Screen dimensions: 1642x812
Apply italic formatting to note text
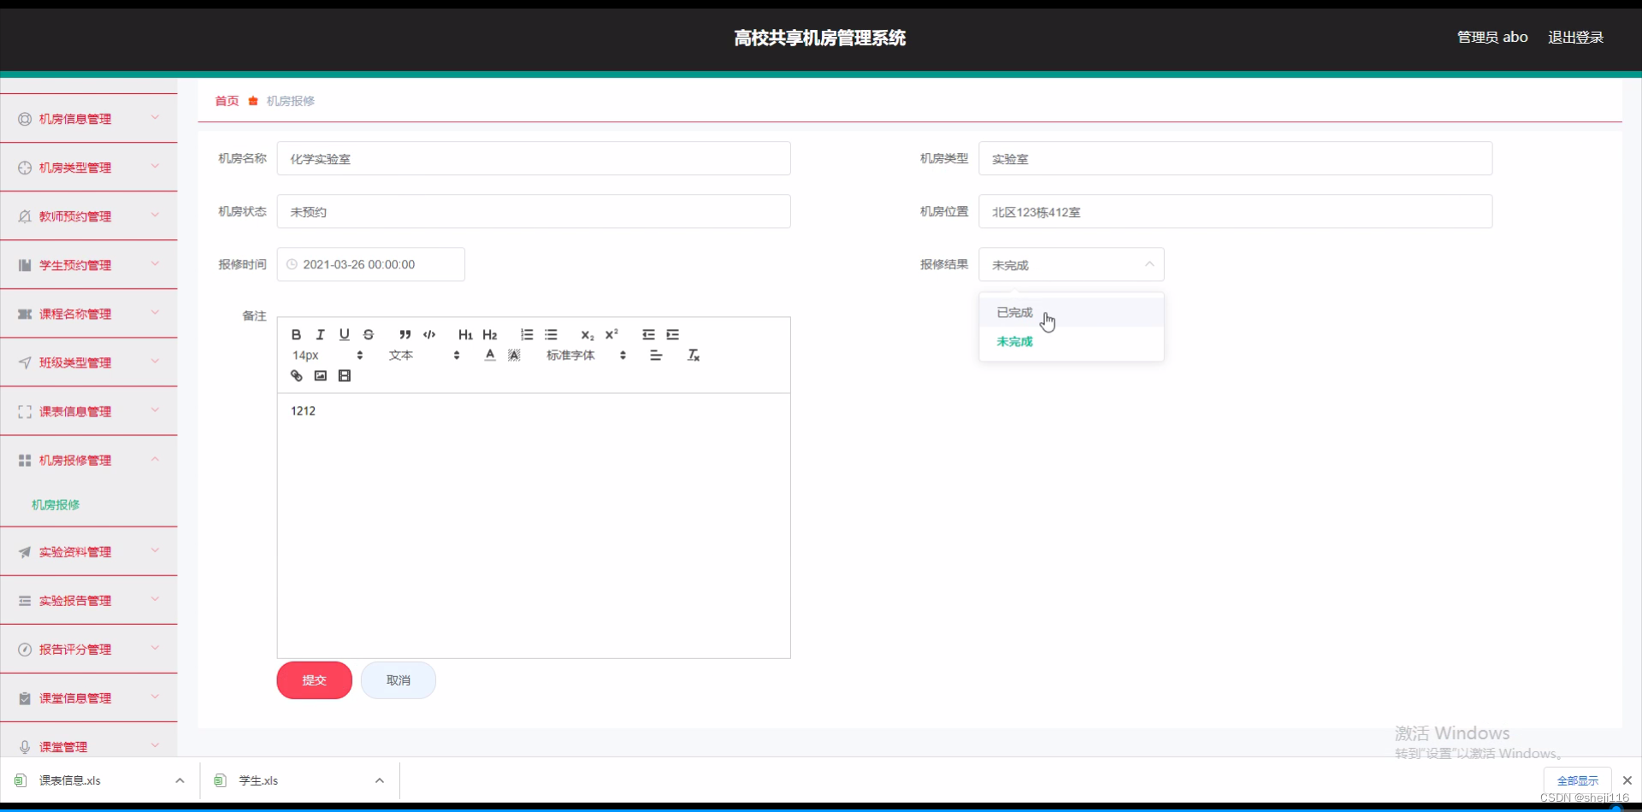click(x=320, y=334)
